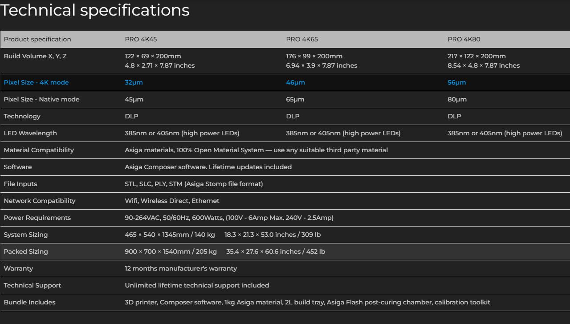Click the Asiga Composer software description text
Viewport: 570px width, 324px height.
[x=208, y=167]
